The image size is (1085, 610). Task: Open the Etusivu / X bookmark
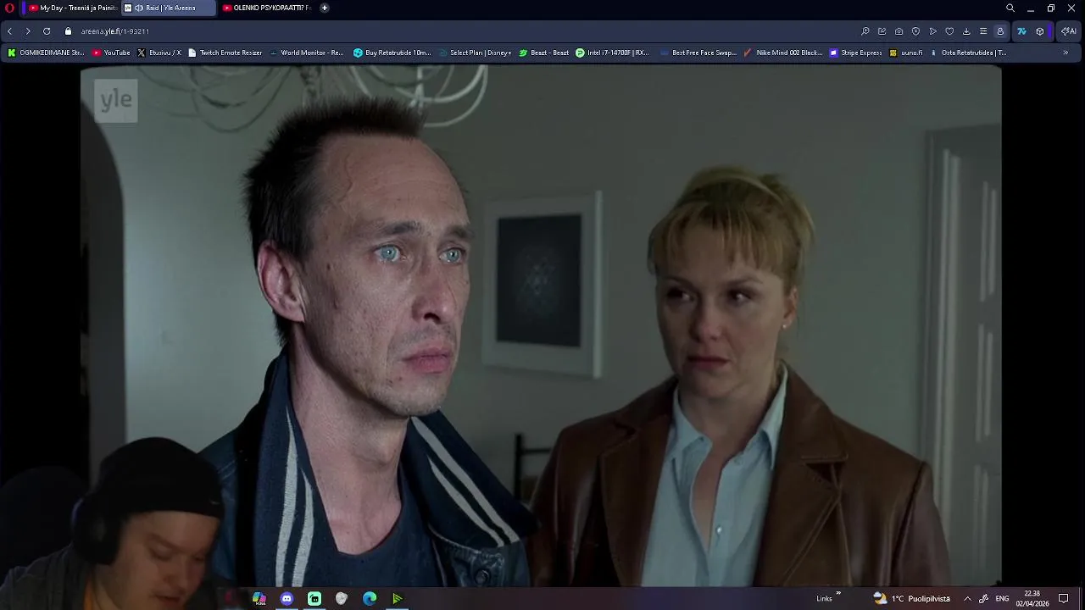(x=159, y=53)
